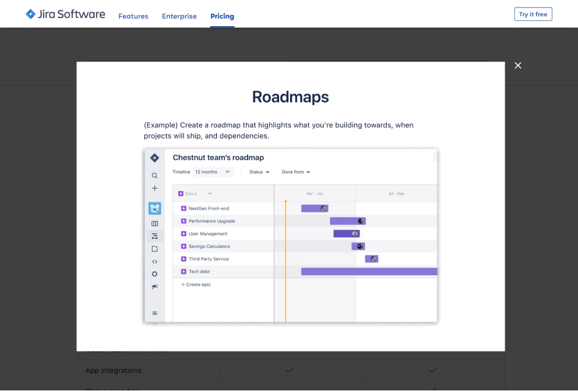The width and height of the screenshot is (578, 391).
Task: Select the Tech debt timeline bar
Action: click(368, 272)
